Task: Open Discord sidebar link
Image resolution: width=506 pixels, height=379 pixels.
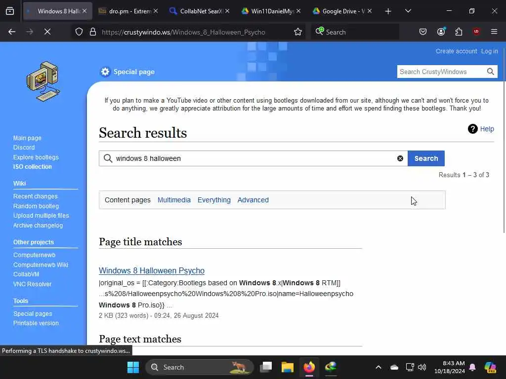Action: 24,147
